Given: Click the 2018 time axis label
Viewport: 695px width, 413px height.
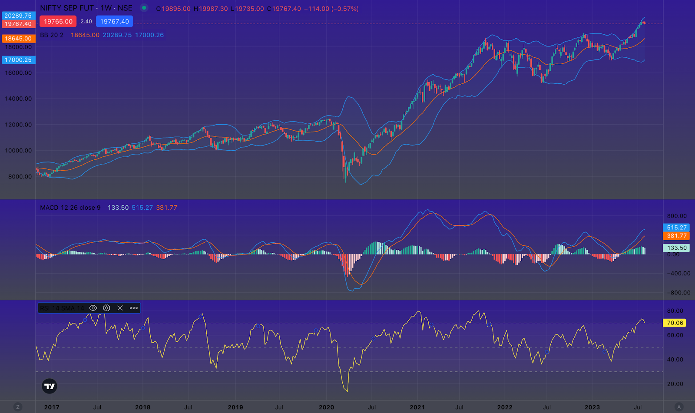Looking at the screenshot, I should pos(143,407).
